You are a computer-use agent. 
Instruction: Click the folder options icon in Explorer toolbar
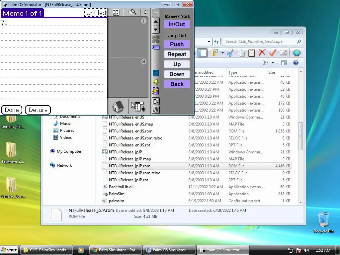(x=215, y=53)
